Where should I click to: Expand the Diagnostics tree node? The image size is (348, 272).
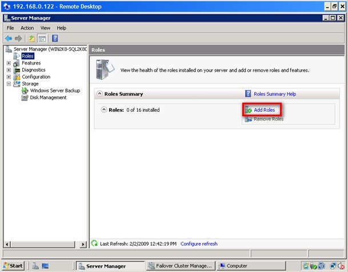coord(9,70)
